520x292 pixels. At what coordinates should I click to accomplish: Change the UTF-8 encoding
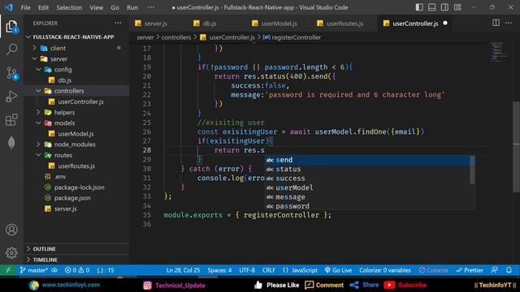247,270
